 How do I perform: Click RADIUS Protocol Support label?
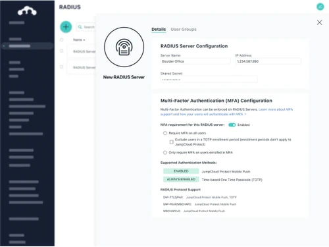pyautogui.click(x=180, y=190)
